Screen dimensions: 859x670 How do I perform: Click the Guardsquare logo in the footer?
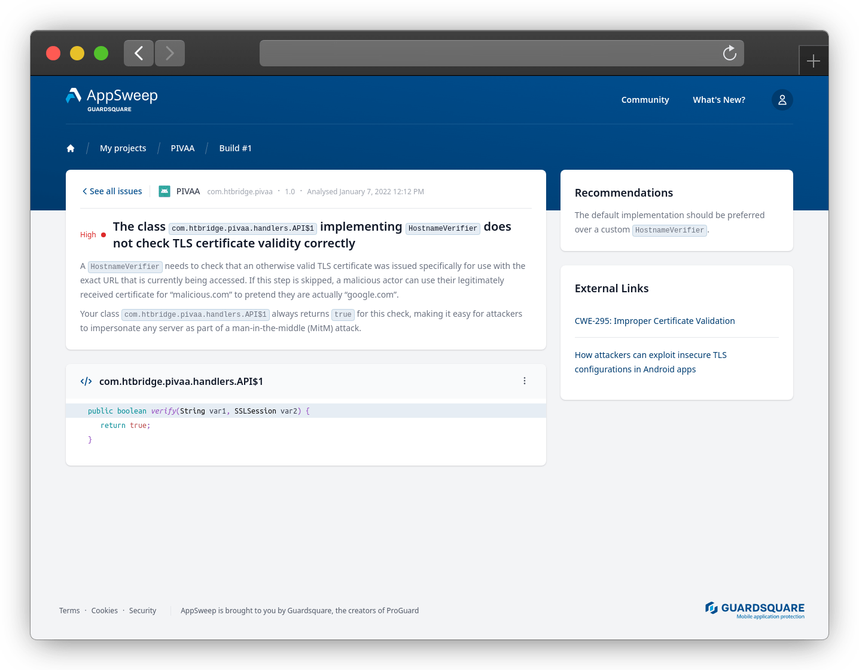click(754, 610)
